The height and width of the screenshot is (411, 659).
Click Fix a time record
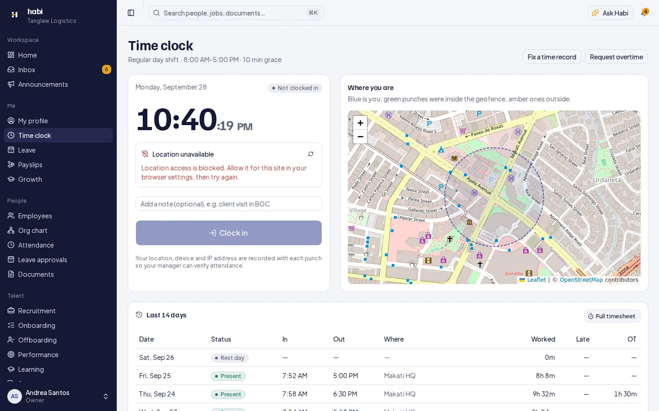[552, 57]
